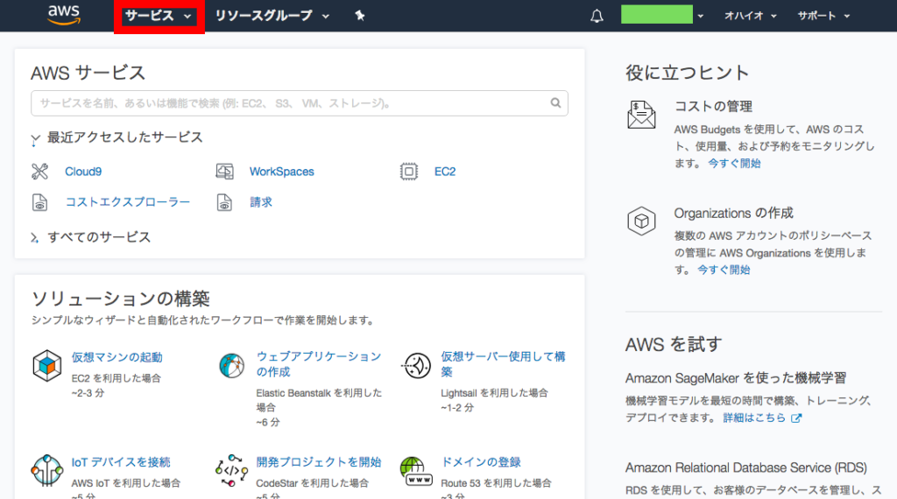Click the 請求 billing document icon
897x499 pixels.
[224, 202]
